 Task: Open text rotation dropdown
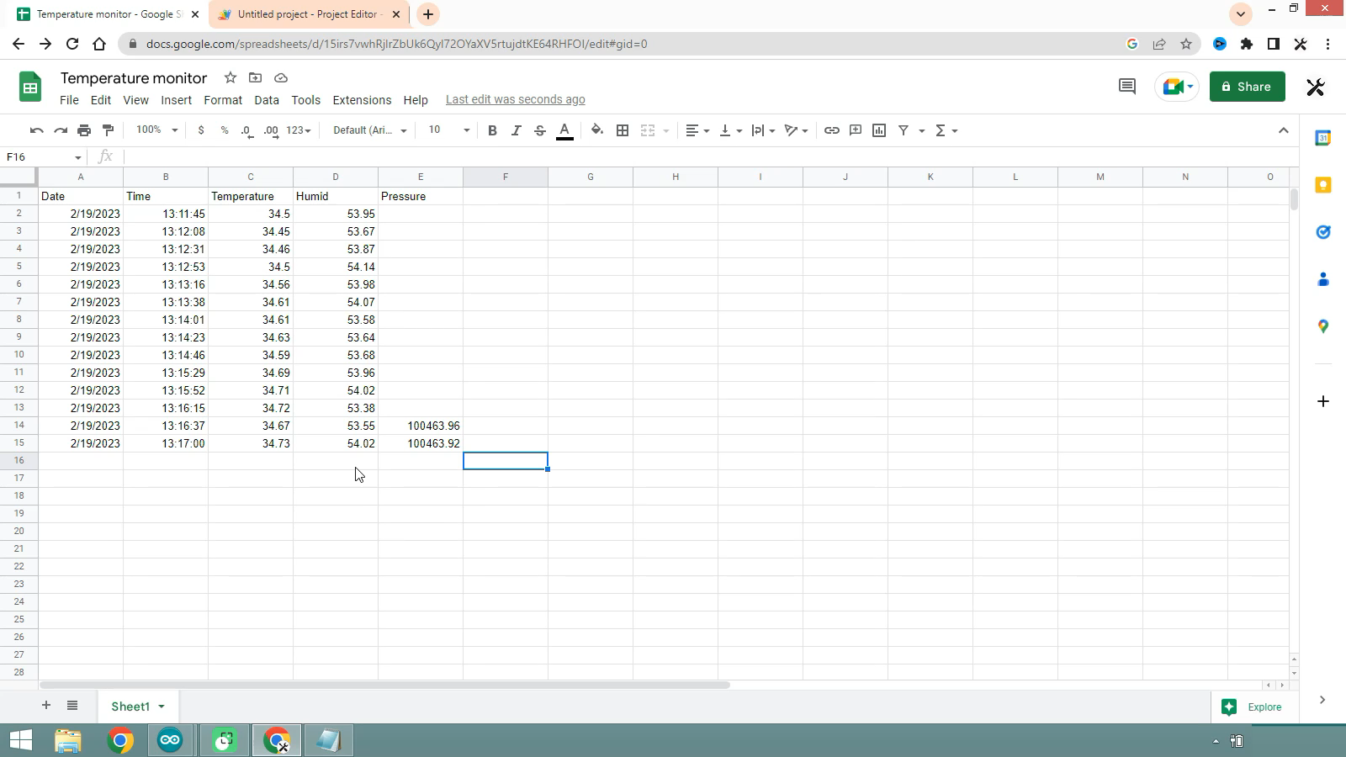coord(796,130)
